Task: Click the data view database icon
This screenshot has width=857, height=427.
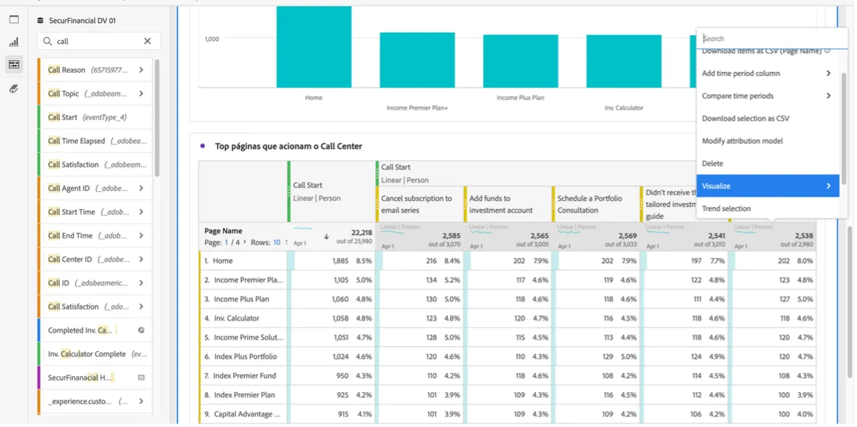Action: point(40,21)
